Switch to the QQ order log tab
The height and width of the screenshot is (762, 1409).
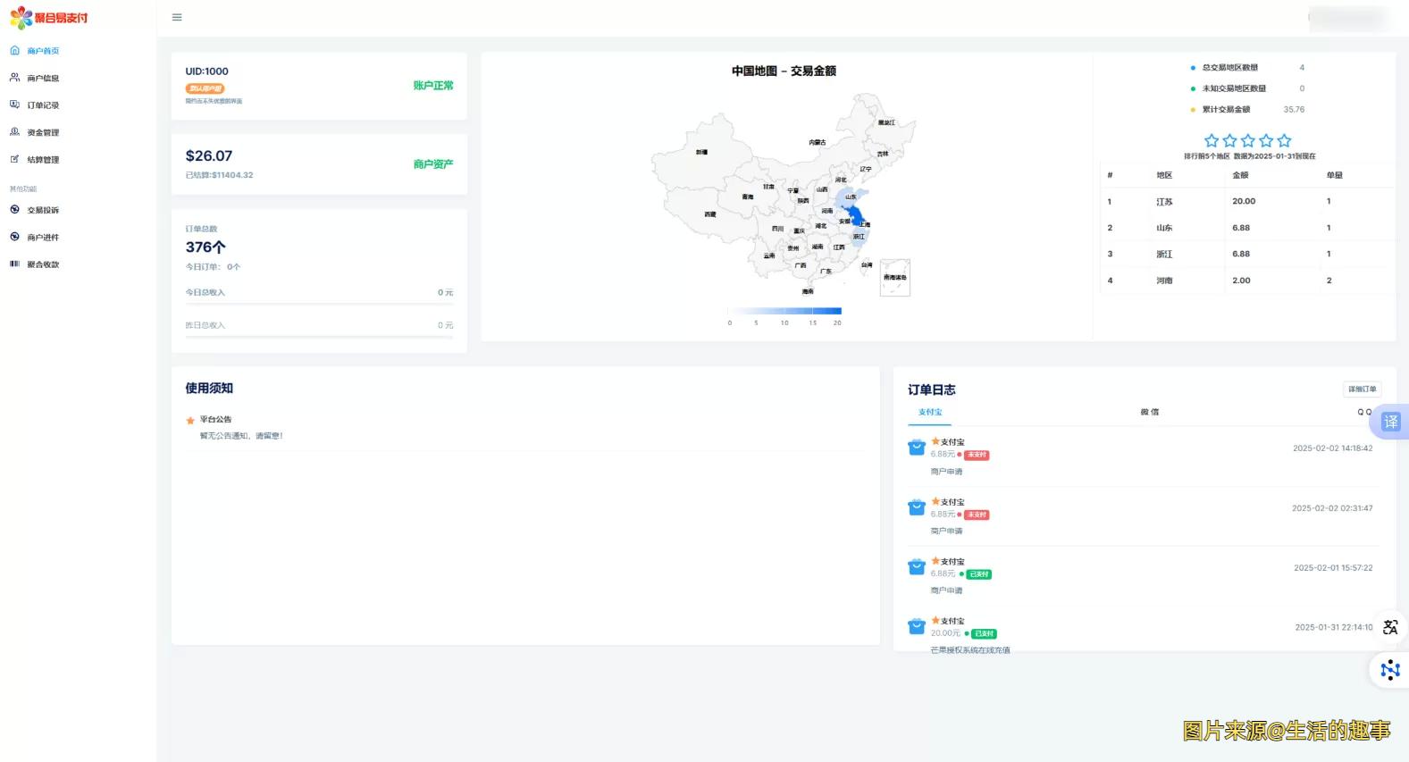click(1363, 412)
